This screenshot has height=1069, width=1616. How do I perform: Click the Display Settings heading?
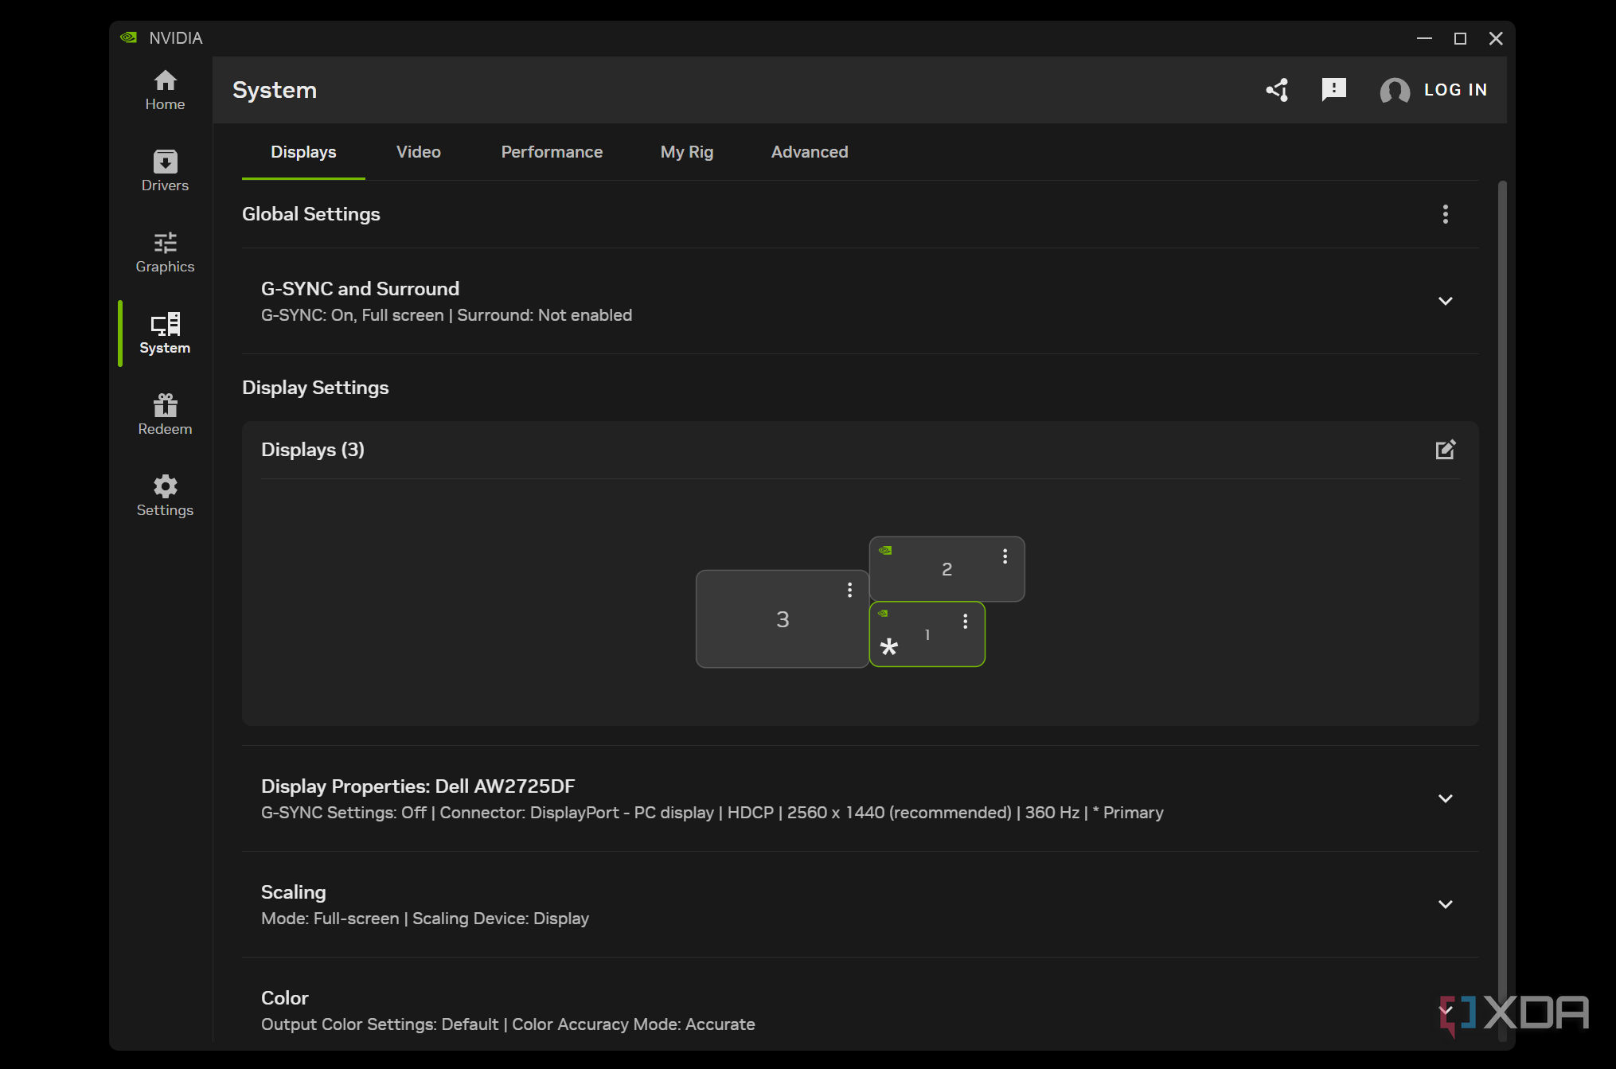pyautogui.click(x=315, y=388)
